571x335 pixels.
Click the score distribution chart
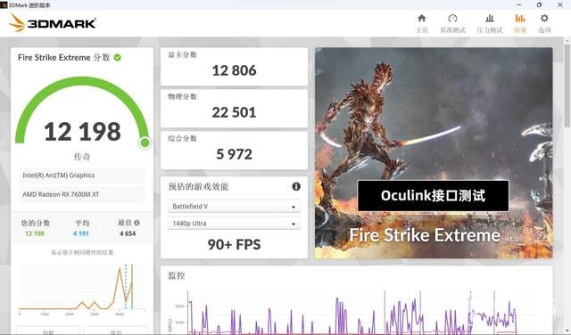pyautogui.click(x=82, y=289)
